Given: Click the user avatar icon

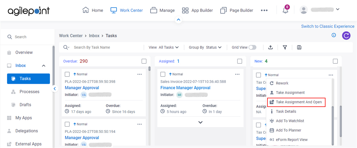Looking at the screenshot, I should 303,10.
